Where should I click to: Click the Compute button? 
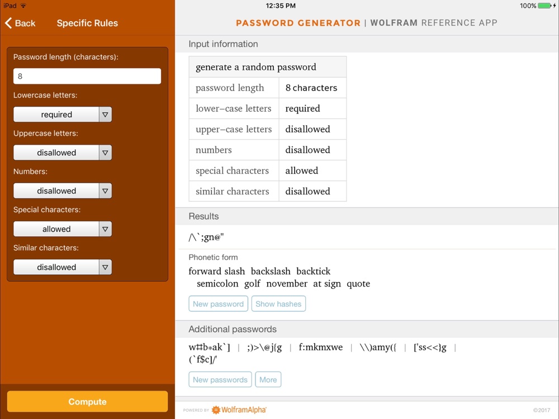(x=87, y=402)
